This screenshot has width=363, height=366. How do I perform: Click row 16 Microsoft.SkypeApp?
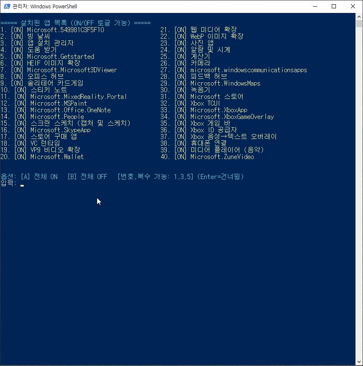45,130
